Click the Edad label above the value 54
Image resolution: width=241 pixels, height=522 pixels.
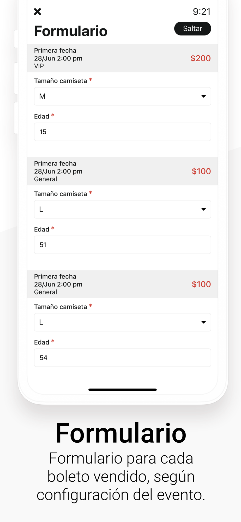click(42, 342)
